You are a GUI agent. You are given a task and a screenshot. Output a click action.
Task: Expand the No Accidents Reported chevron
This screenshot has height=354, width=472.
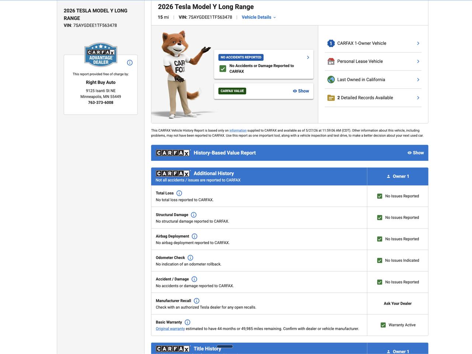(x=308, y=58)
